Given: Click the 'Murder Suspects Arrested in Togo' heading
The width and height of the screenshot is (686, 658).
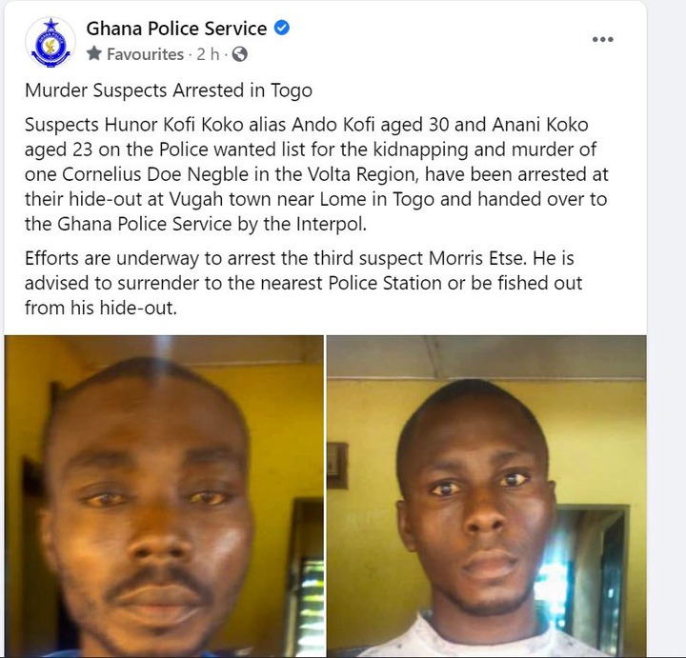Looking at the screenshot, I should pyautogui.click(x=169, y=90).
